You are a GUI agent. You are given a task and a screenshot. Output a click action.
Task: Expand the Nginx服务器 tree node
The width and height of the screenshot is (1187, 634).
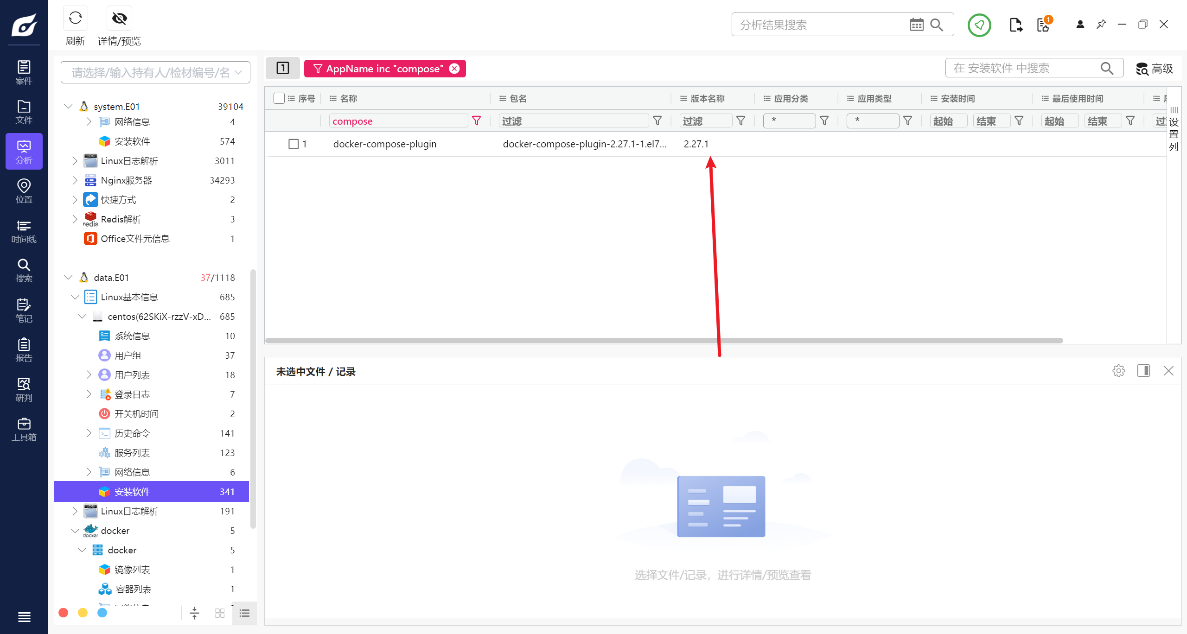tap(75, 180)
